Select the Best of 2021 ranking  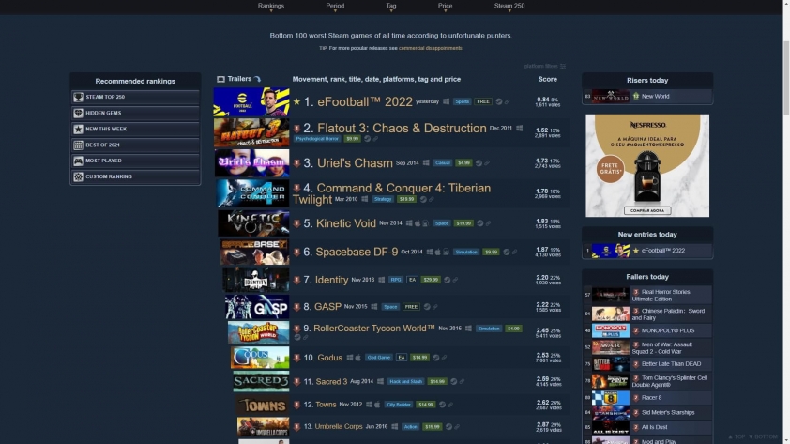[135, 145]
